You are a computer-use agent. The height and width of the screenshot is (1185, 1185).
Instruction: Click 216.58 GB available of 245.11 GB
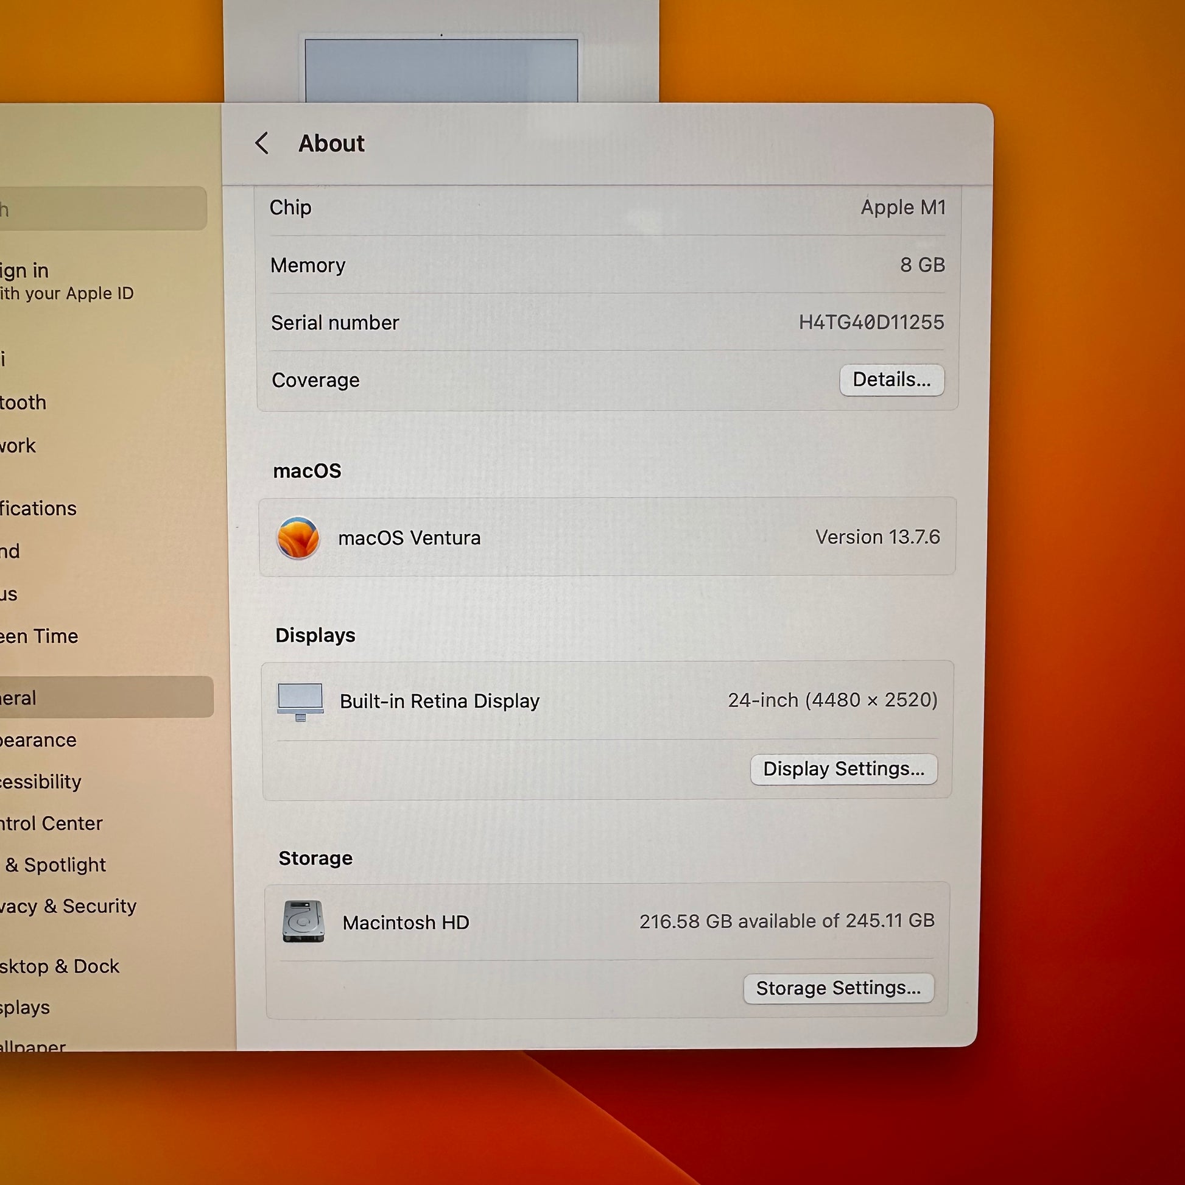point(787,921)
